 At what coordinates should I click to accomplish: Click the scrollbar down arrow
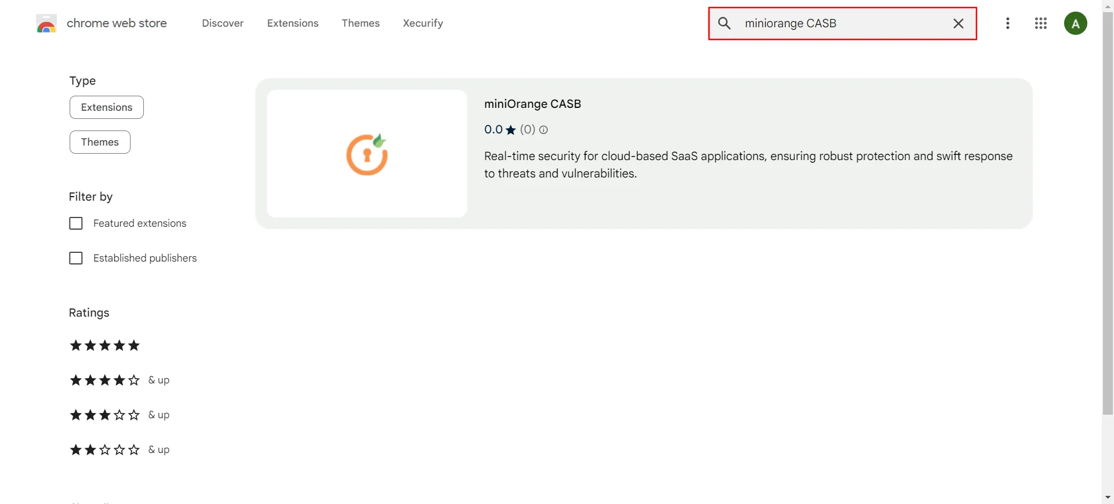[x=1108, y=498]
